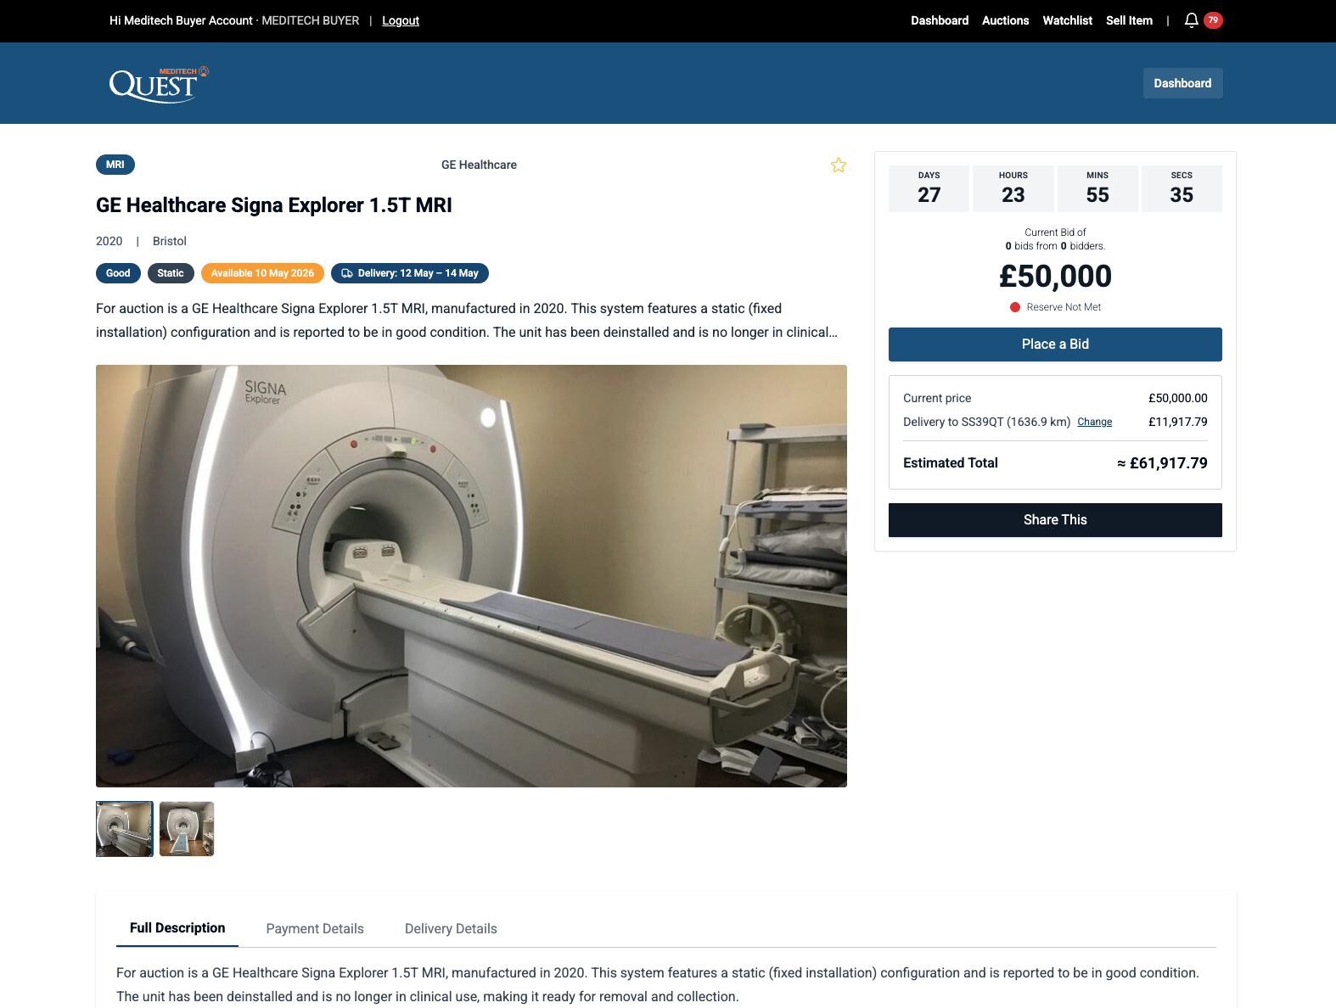1336x1008 pixels.
Task: Click the Estimated Total label
Action: 951,463
